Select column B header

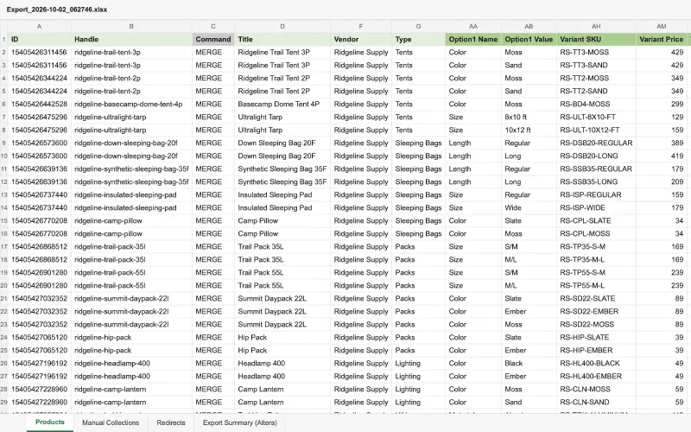click(131, 27)
